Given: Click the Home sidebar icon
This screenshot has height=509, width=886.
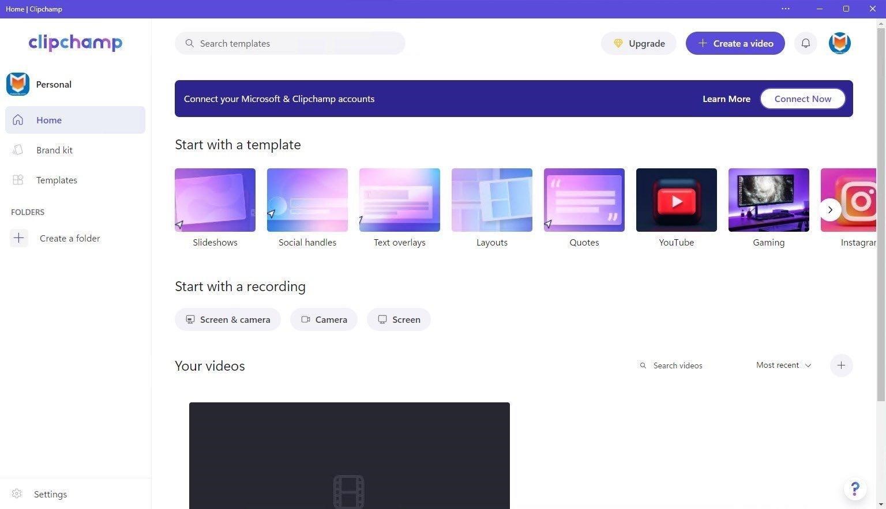Looking at the screenshot, I should point(18,120).
